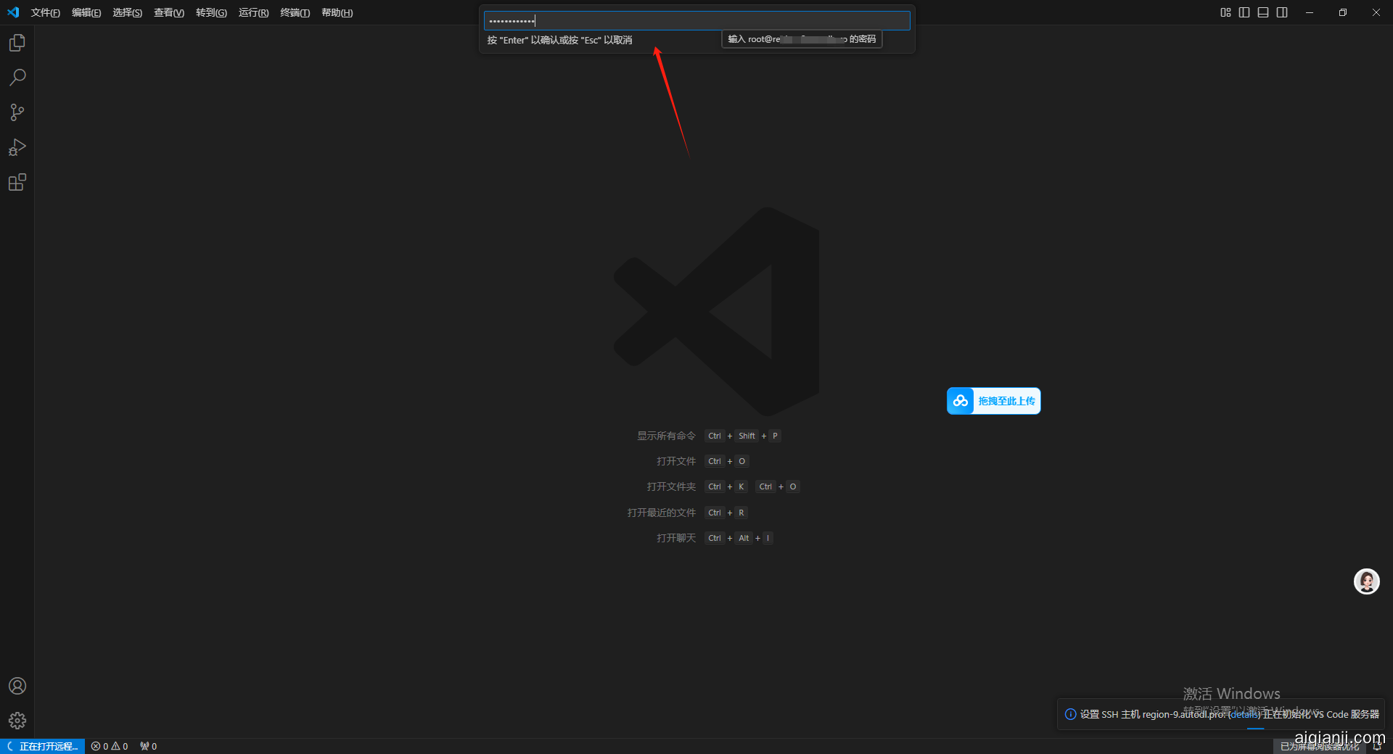
Task: Click the password input field
Action: tap(696, 20)
